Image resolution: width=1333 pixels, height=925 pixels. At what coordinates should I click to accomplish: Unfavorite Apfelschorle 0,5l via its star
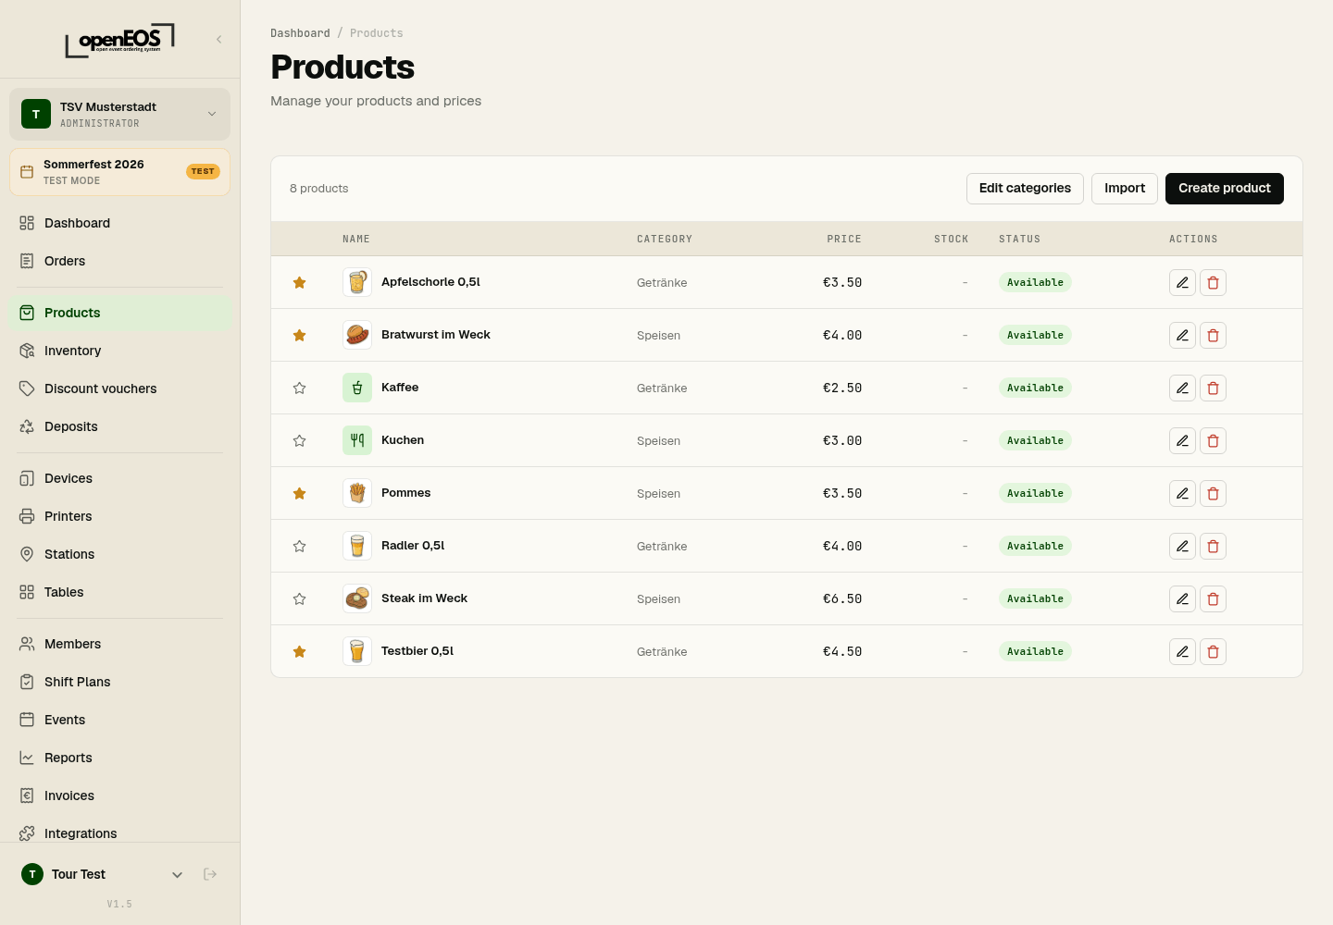tap(299, 282)
